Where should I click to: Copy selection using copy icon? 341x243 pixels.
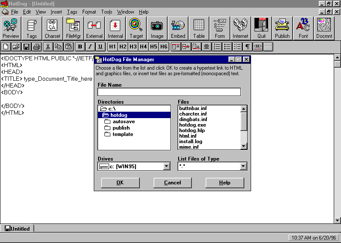[x=58, y=47]
